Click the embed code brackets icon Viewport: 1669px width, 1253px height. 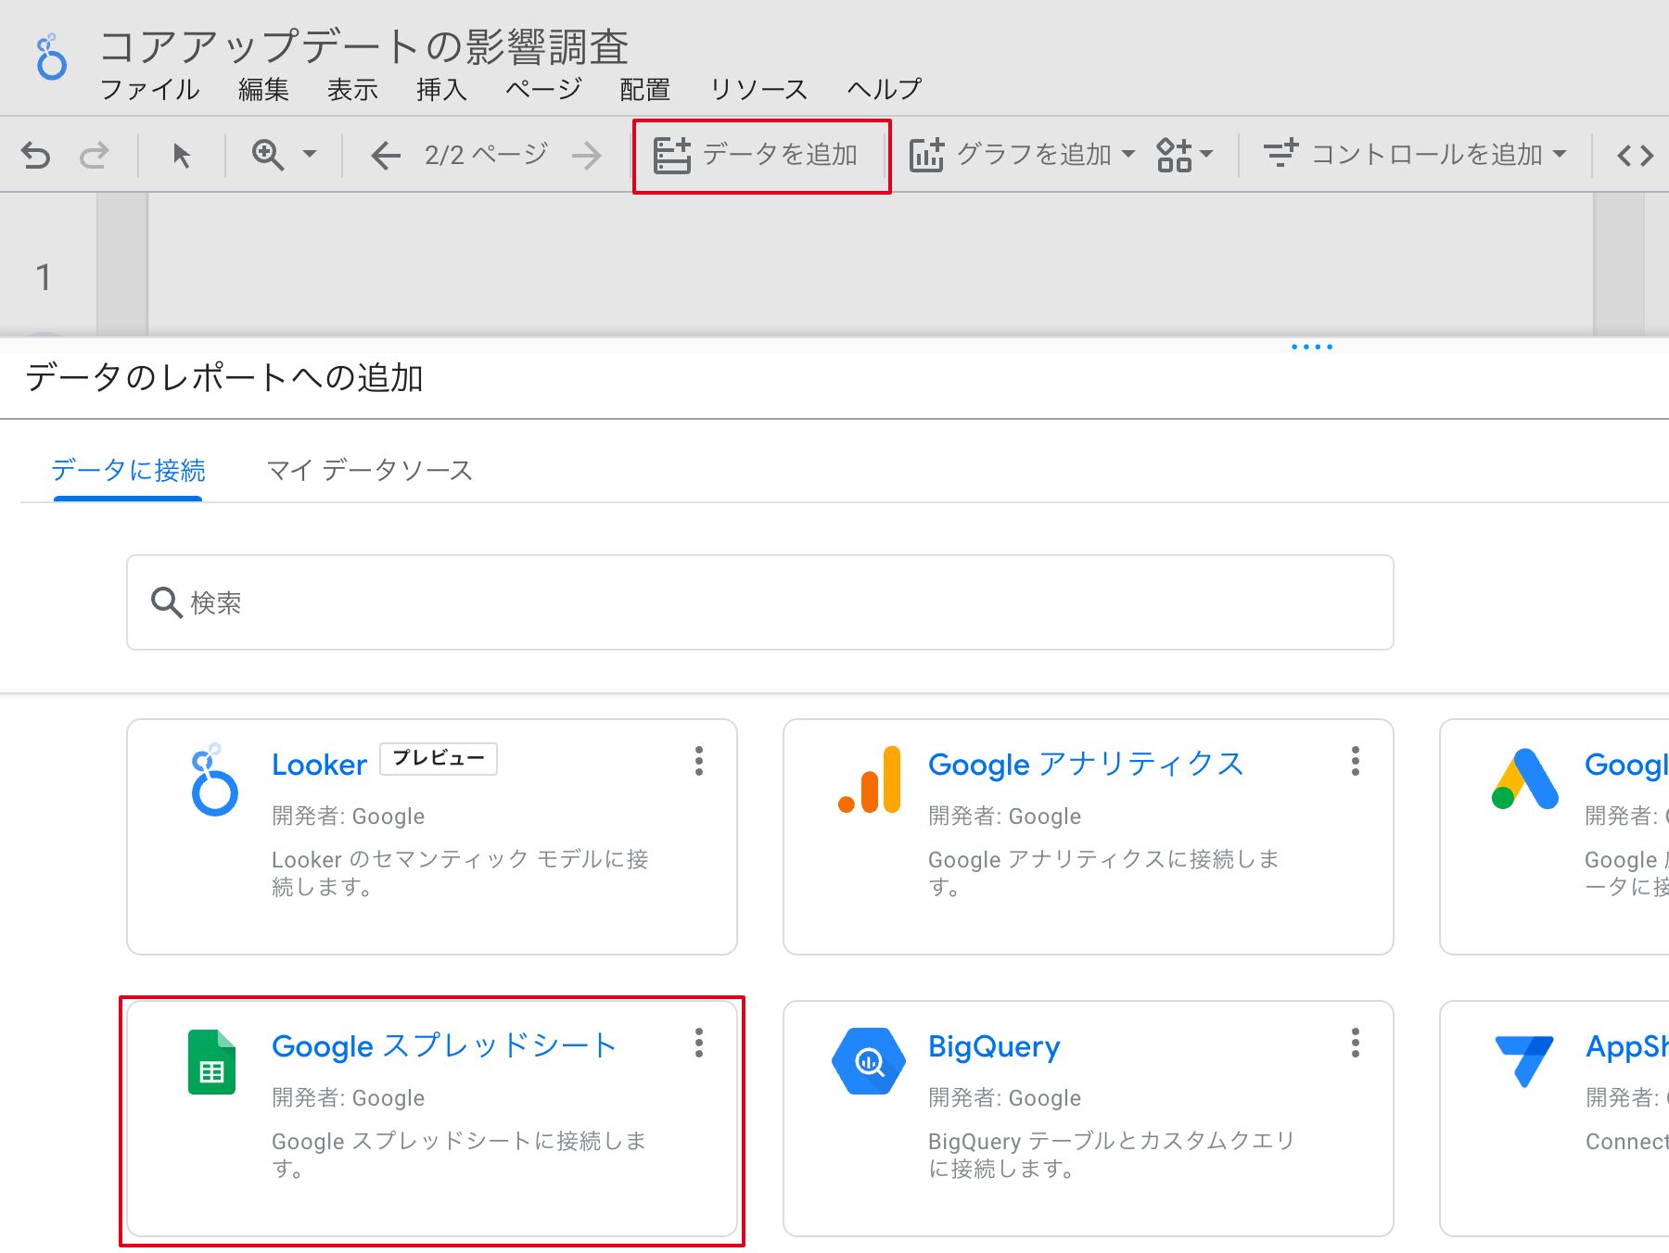point(1635,155)
